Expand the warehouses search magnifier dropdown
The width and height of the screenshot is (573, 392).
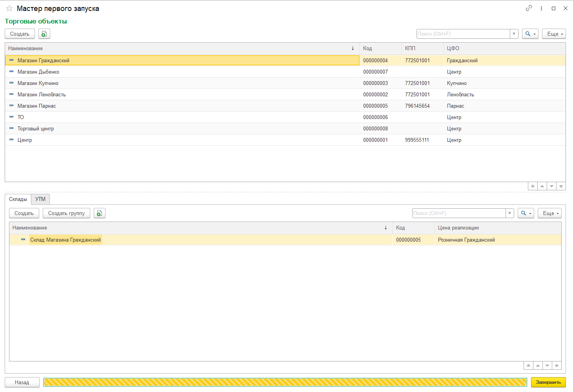click(x=526, y=213)
